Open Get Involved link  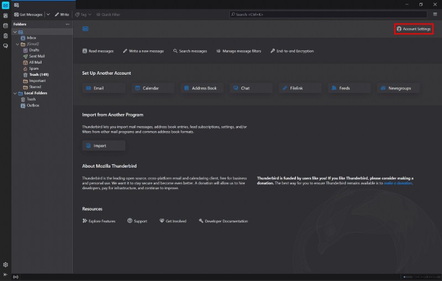pyautogui.click(x=173, y=221)
